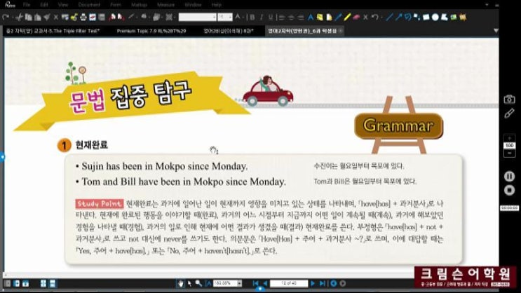
Task: Take a screenshot with recorder camera icon
Action: (509, 99)
